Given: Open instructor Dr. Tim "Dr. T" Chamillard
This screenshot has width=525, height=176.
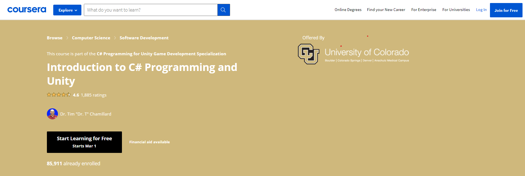Looking at the screenshot, I should point(86,114).
